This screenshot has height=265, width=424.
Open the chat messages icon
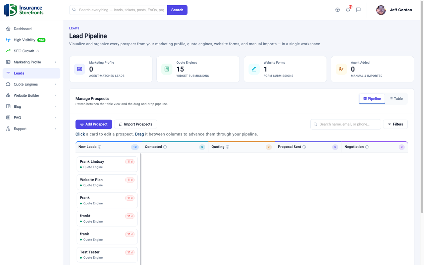pyautogui.click(x=358, y=10)
